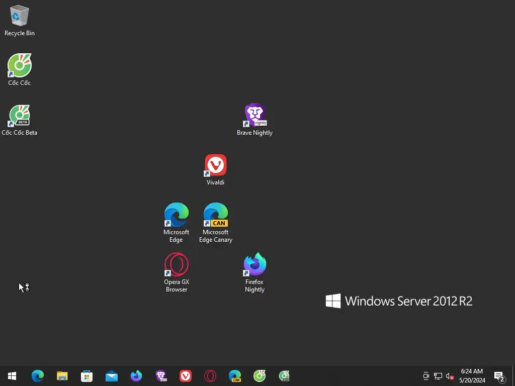Viewport: 515px width, 386px height.
Task: Launch Cốc Cốc Beta from the taskbar
Action: pyautogui.click(x=284, y=376)
